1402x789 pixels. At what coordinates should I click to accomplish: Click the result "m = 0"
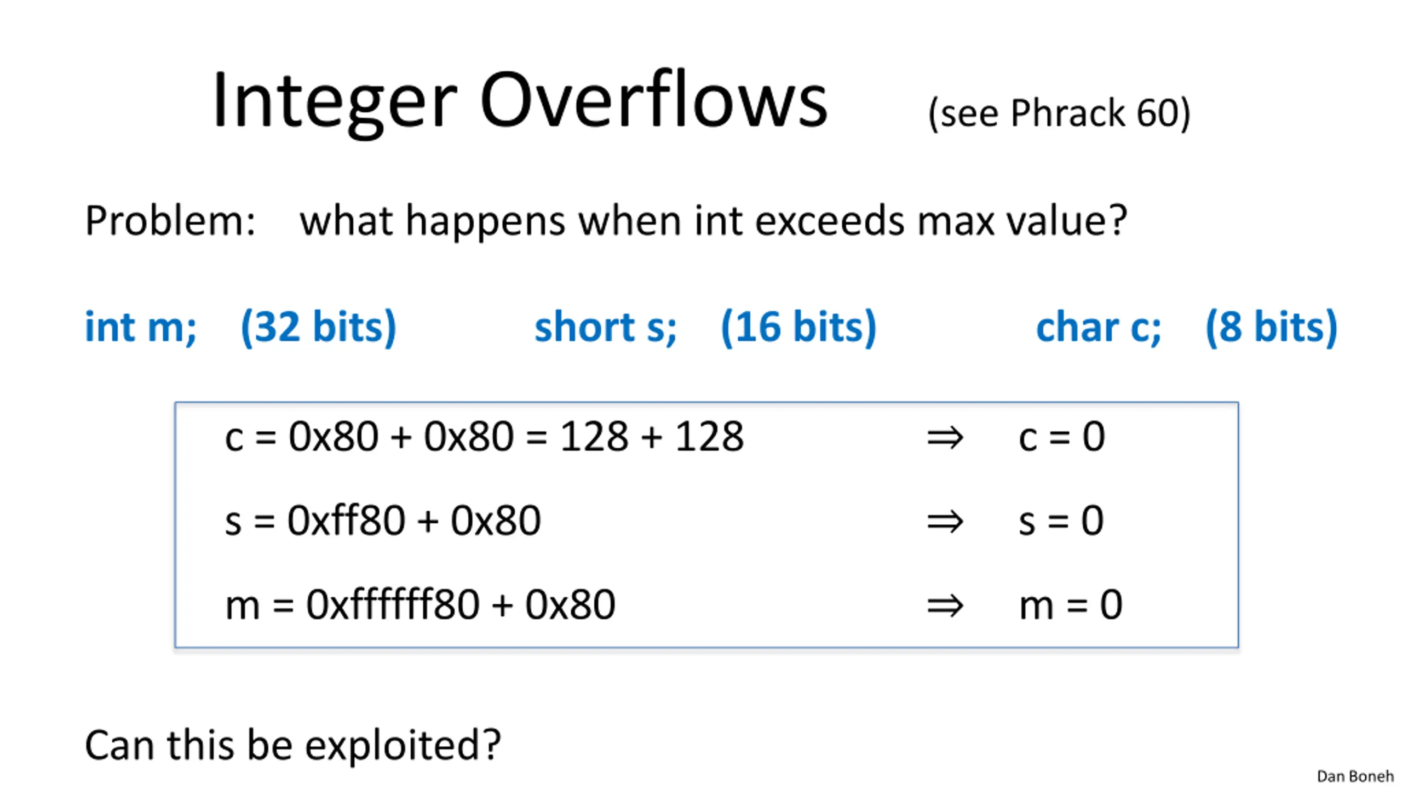[x=1070, y=605]
